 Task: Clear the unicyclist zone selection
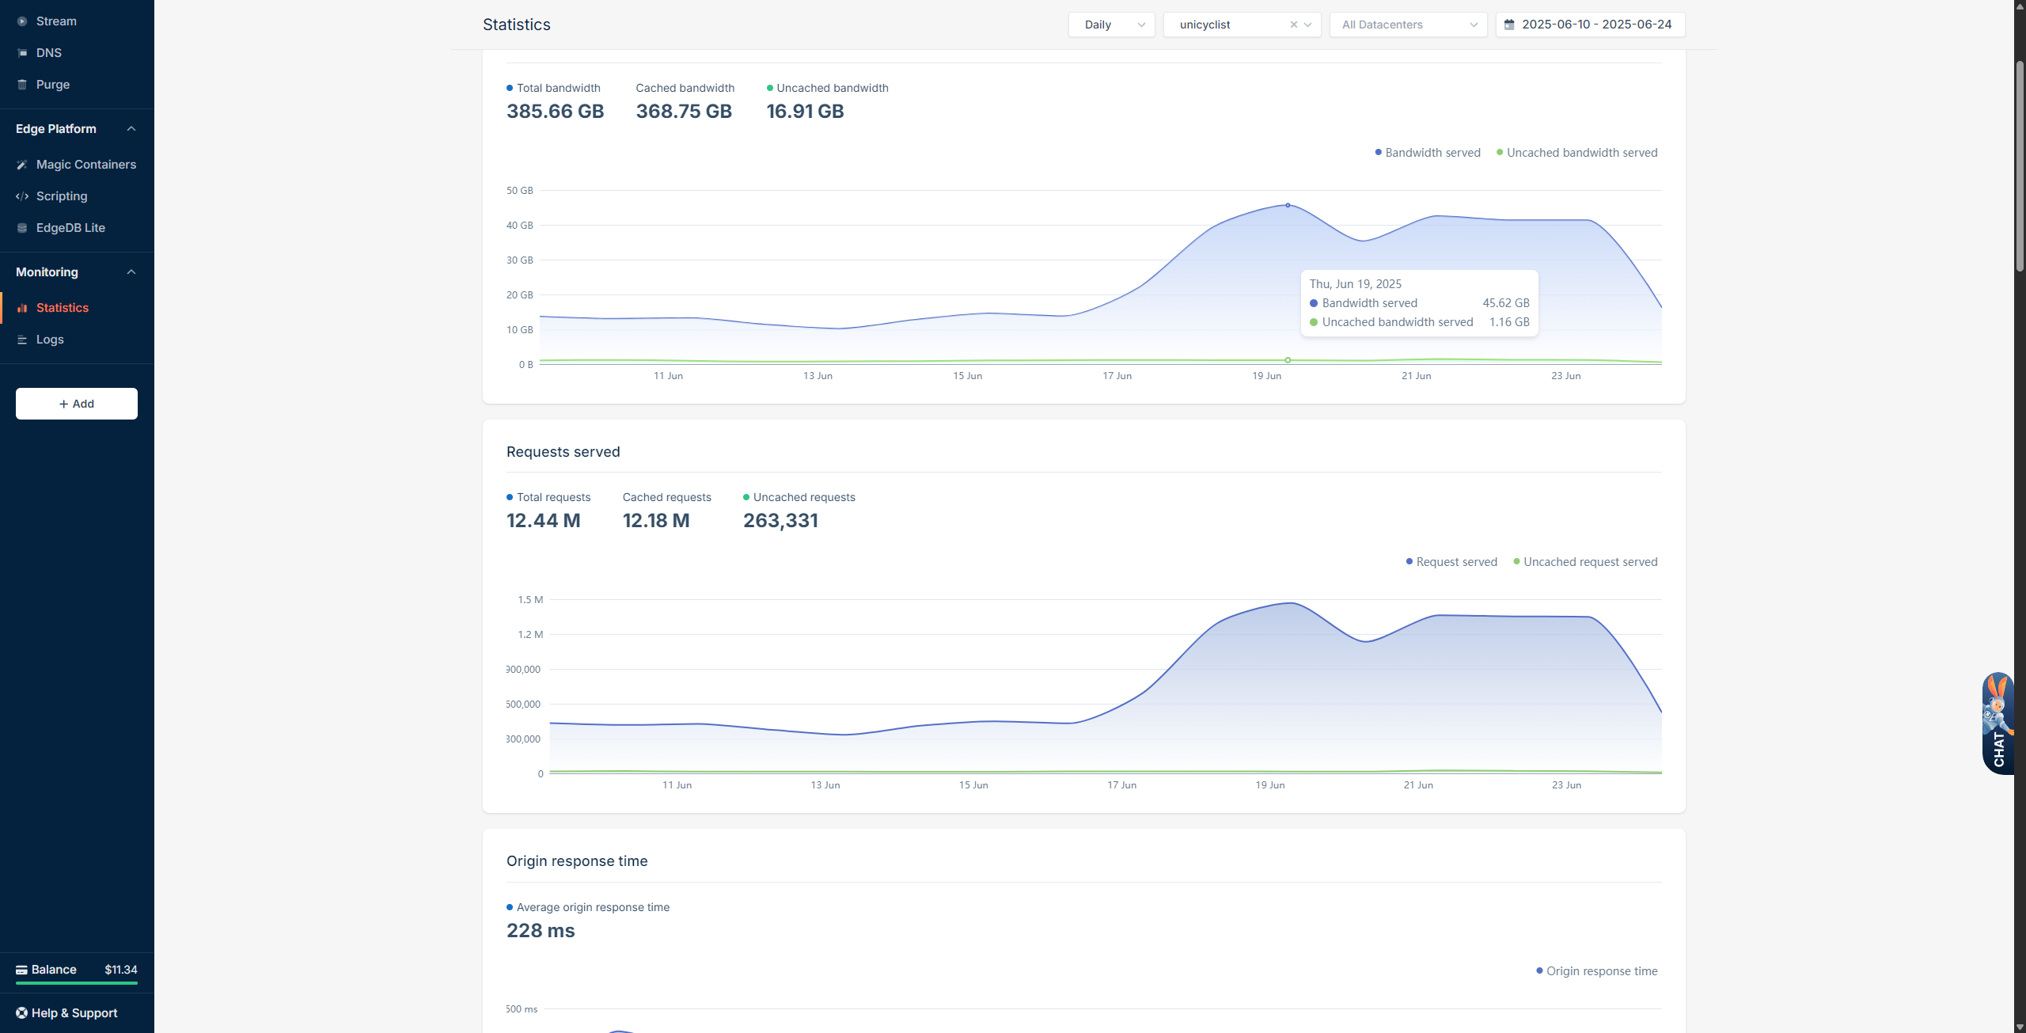pyautogui.click(x=1293, y=25)
